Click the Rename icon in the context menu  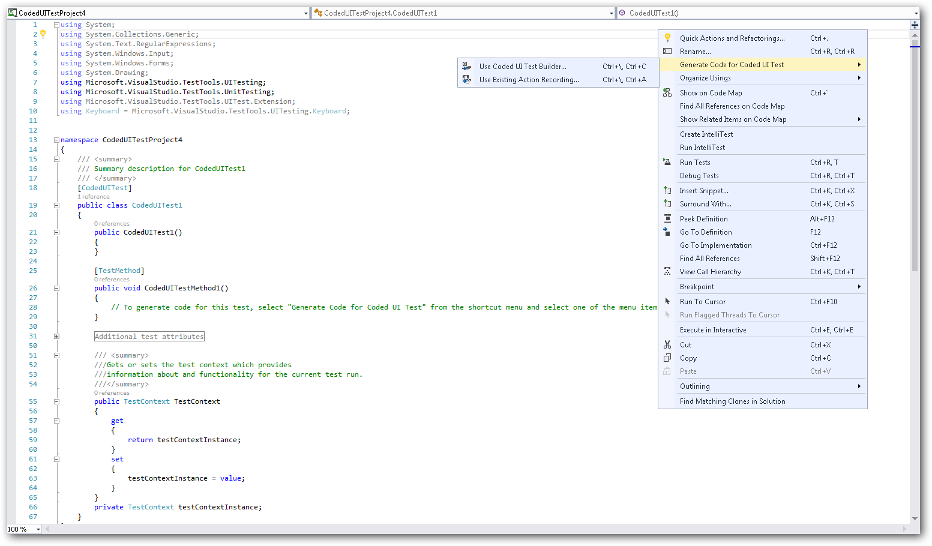click(x=667, y=51)
